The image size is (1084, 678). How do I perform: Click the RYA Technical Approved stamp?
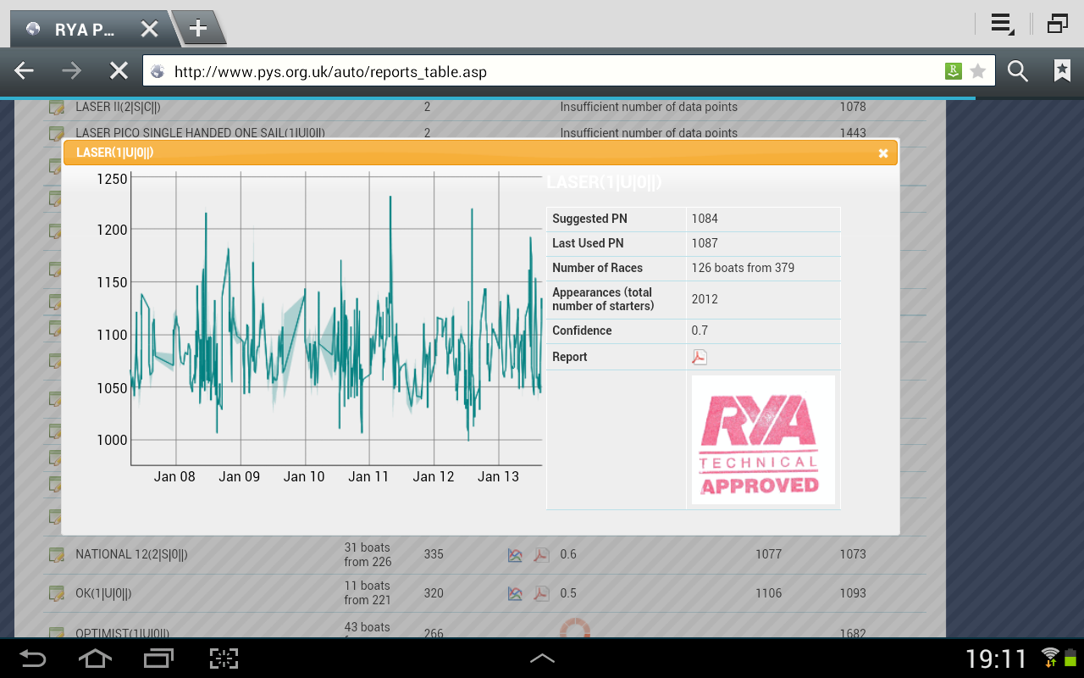pyautogui.click(x=763, y=440)
